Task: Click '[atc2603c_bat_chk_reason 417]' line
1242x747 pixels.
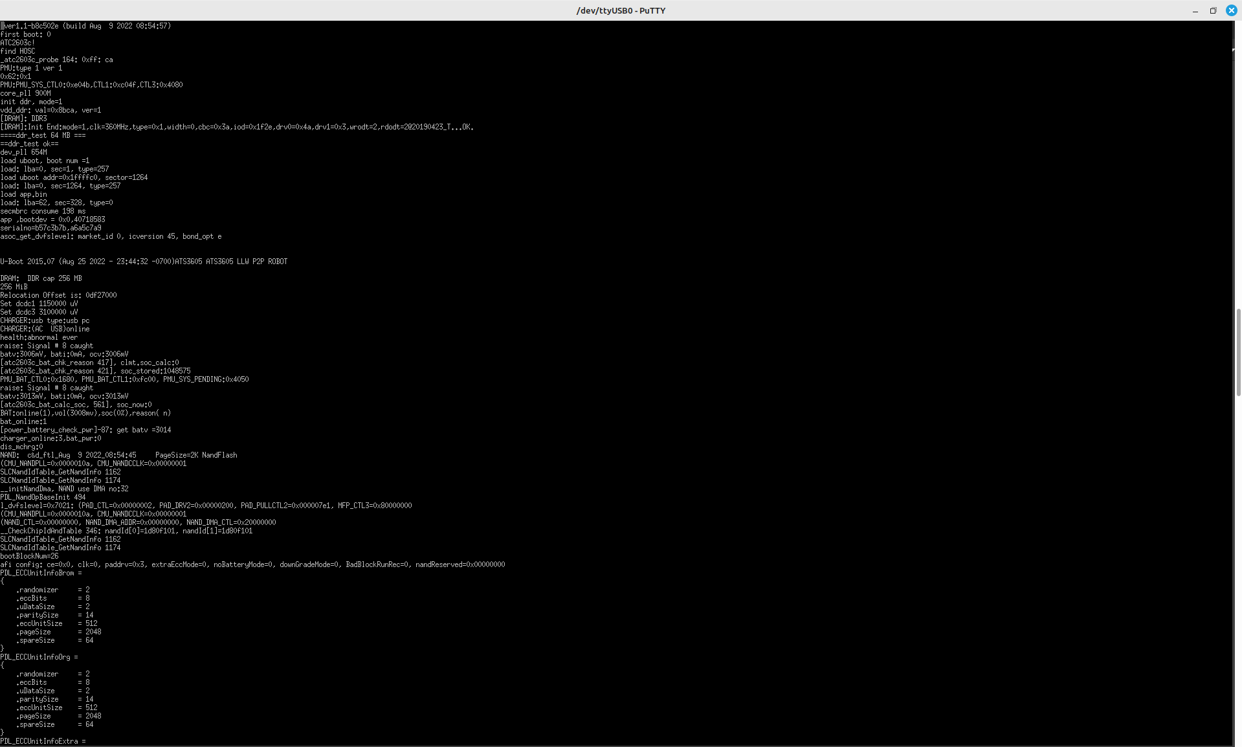Action: pyautogui.click(x=89, y=362)
